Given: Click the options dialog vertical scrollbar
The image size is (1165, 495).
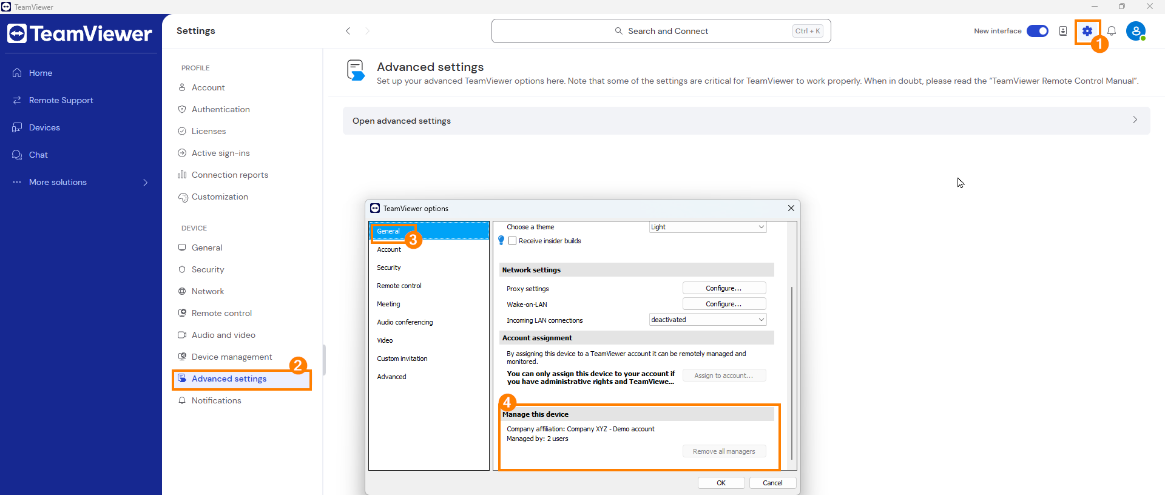Looking at the screenshot, I should [x=792, y=372].
